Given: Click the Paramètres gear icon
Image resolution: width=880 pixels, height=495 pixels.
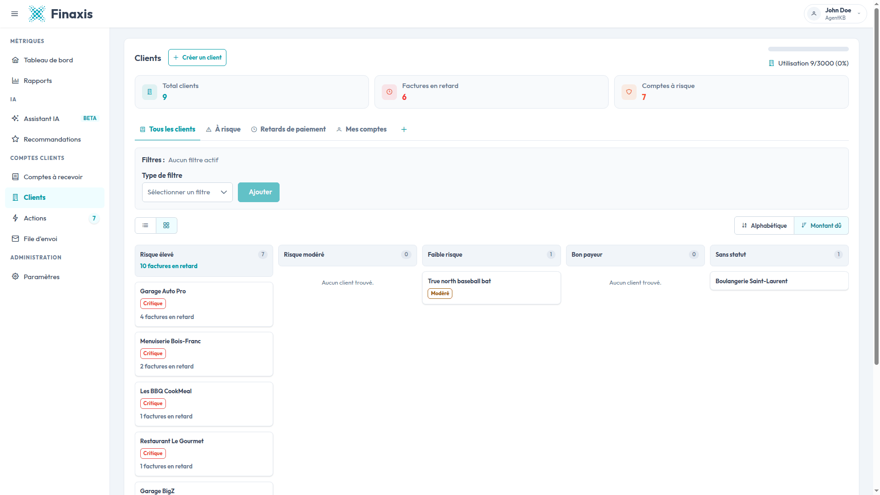Looking at the screenshot, I should tap(15, 276).
